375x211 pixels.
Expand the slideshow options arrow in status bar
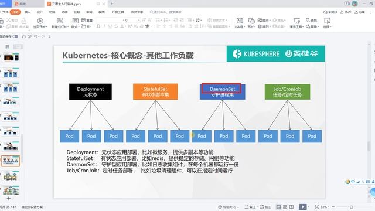[309, 207]
